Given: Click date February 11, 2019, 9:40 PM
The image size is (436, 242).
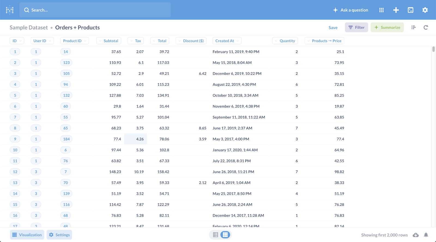Looking at the screenshot, I should point(236,52).
